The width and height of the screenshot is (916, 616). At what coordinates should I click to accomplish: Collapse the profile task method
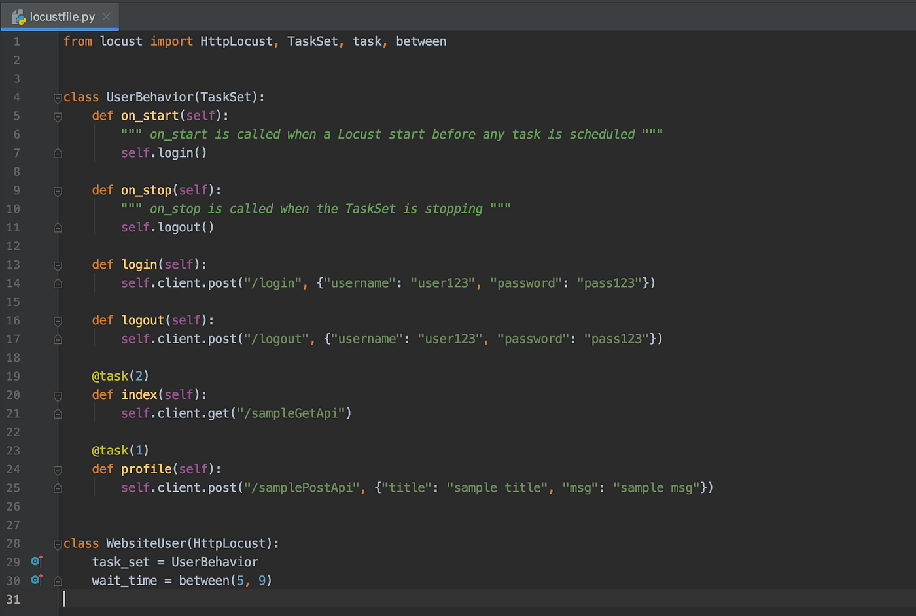(x=58, y=469)
